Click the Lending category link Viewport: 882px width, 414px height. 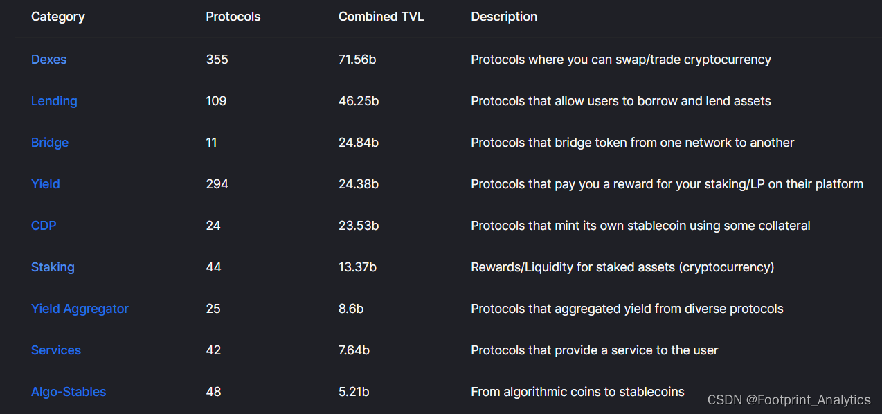[54, 101]
